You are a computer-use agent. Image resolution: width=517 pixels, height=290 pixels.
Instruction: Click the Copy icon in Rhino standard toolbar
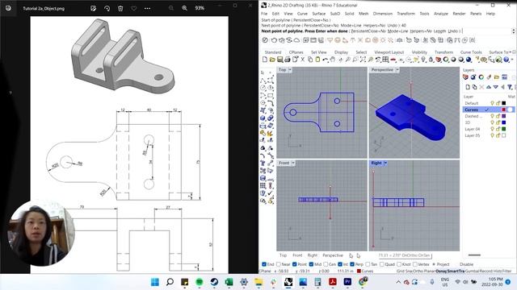pos(310,60)
